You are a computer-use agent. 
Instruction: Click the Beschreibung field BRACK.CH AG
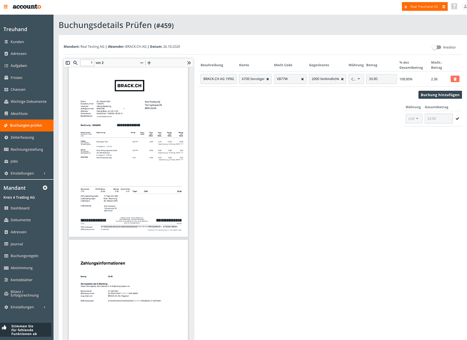click(218, 79)
